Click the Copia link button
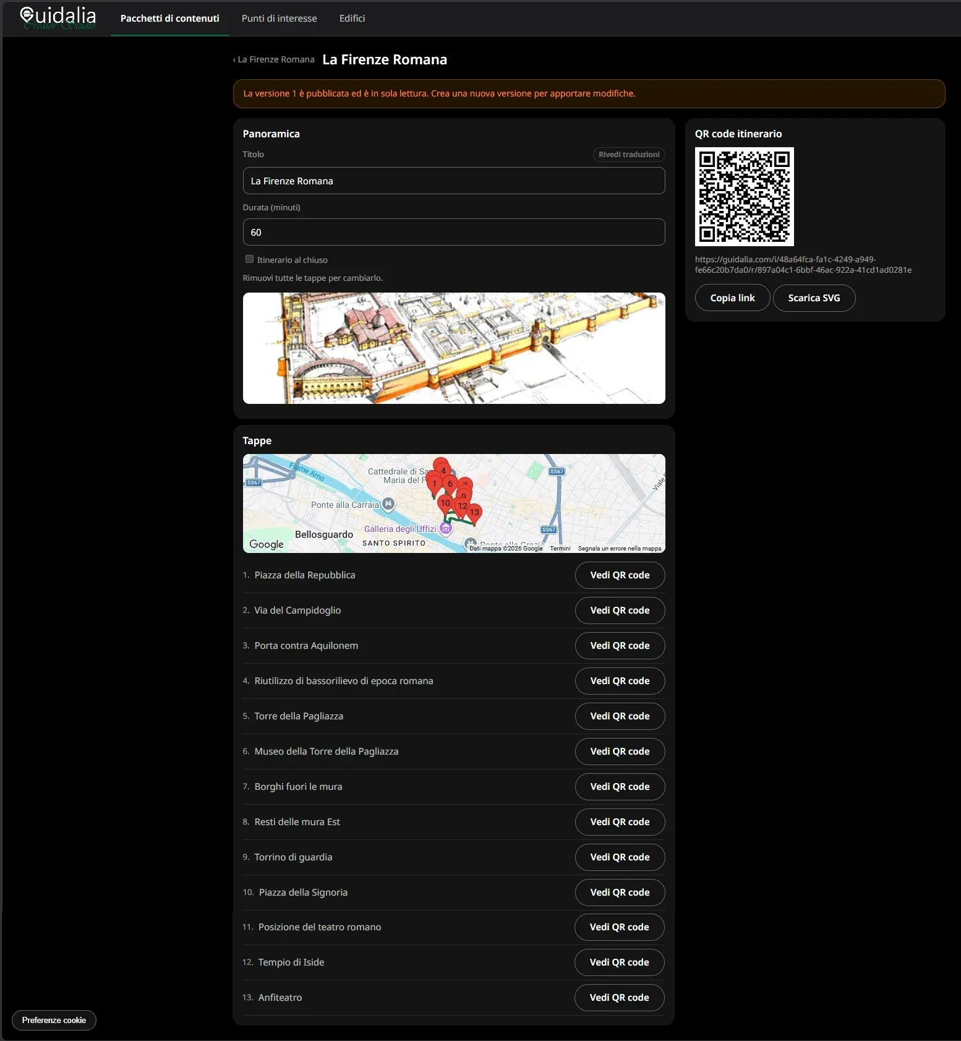 (x=733, y=298)
